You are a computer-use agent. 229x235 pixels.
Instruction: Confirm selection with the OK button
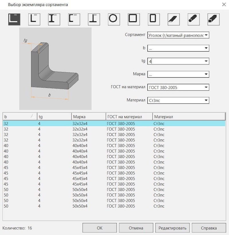pyautogui.click(x=100, y=228)
